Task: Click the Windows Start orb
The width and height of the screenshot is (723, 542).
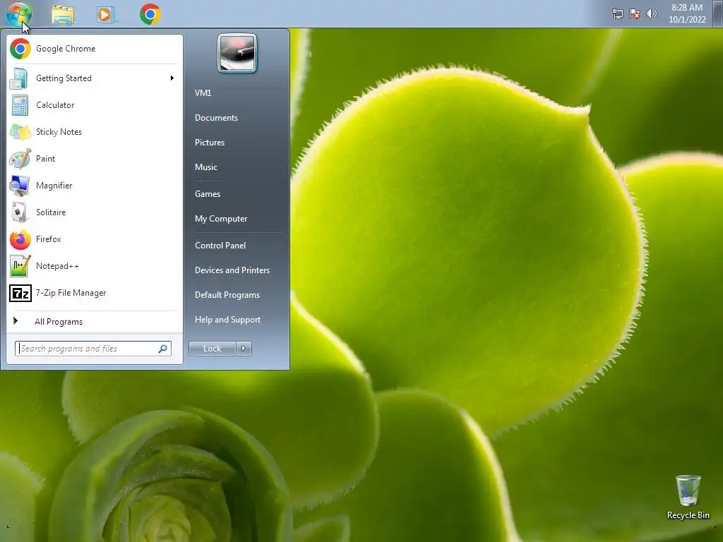Action: [19, 14]
